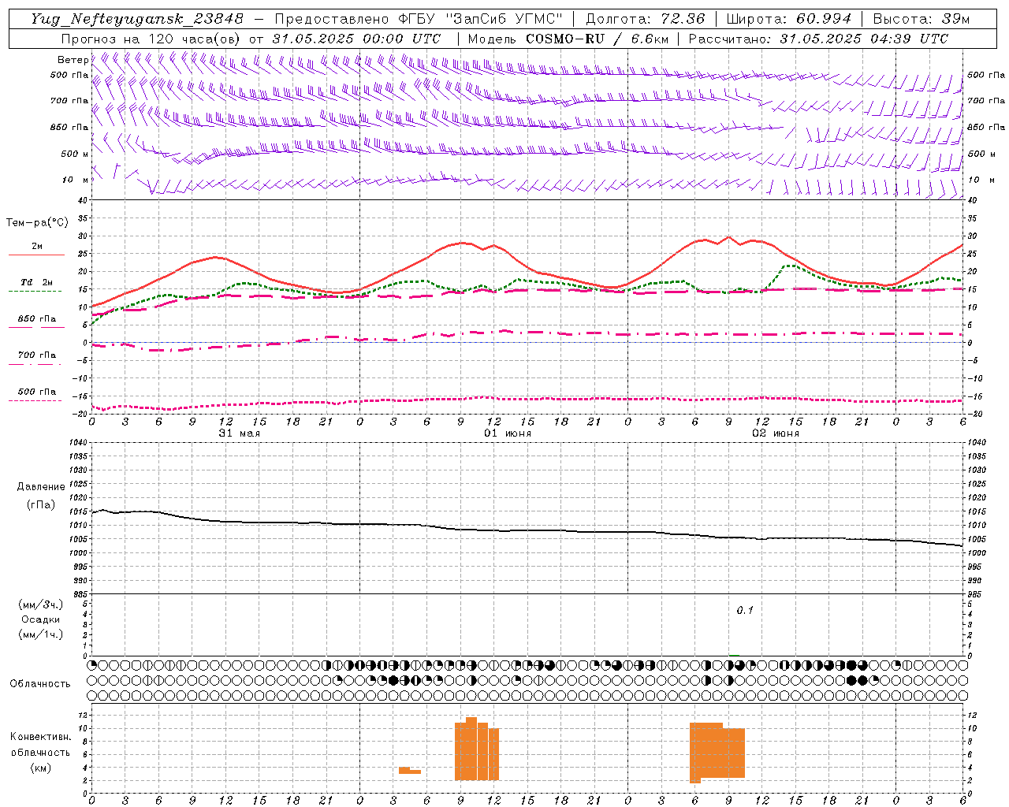Click the '31 мая' date label
Image resolution: width=1009 pixels, height=807 pixels.
(x=239, y=433)
